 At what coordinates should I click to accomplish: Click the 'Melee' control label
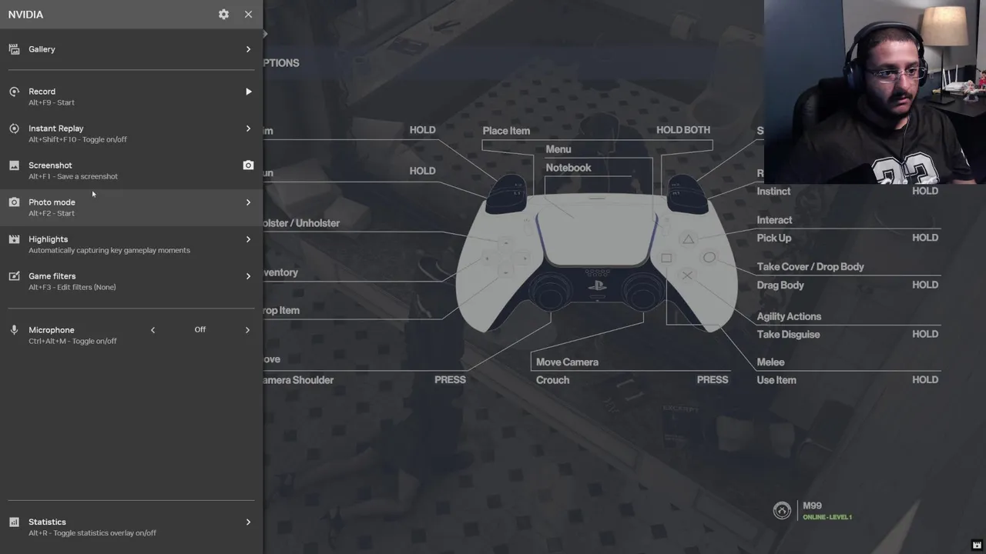click(770, 362)
